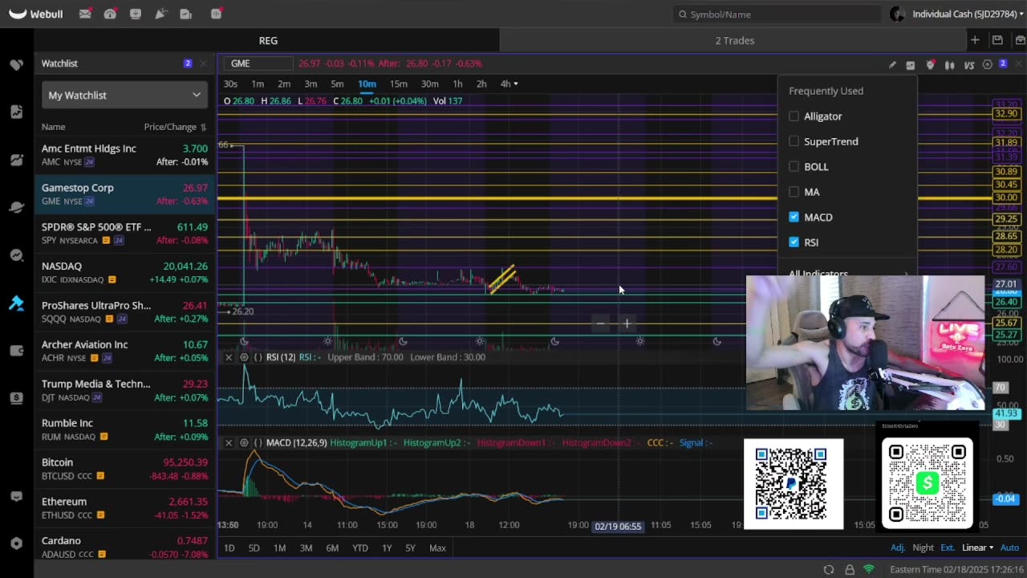The width and height of the screenshot is (1027, 578).
Task: Open the dashboard gauge icon in top bar
Action: tap(110, 14)
